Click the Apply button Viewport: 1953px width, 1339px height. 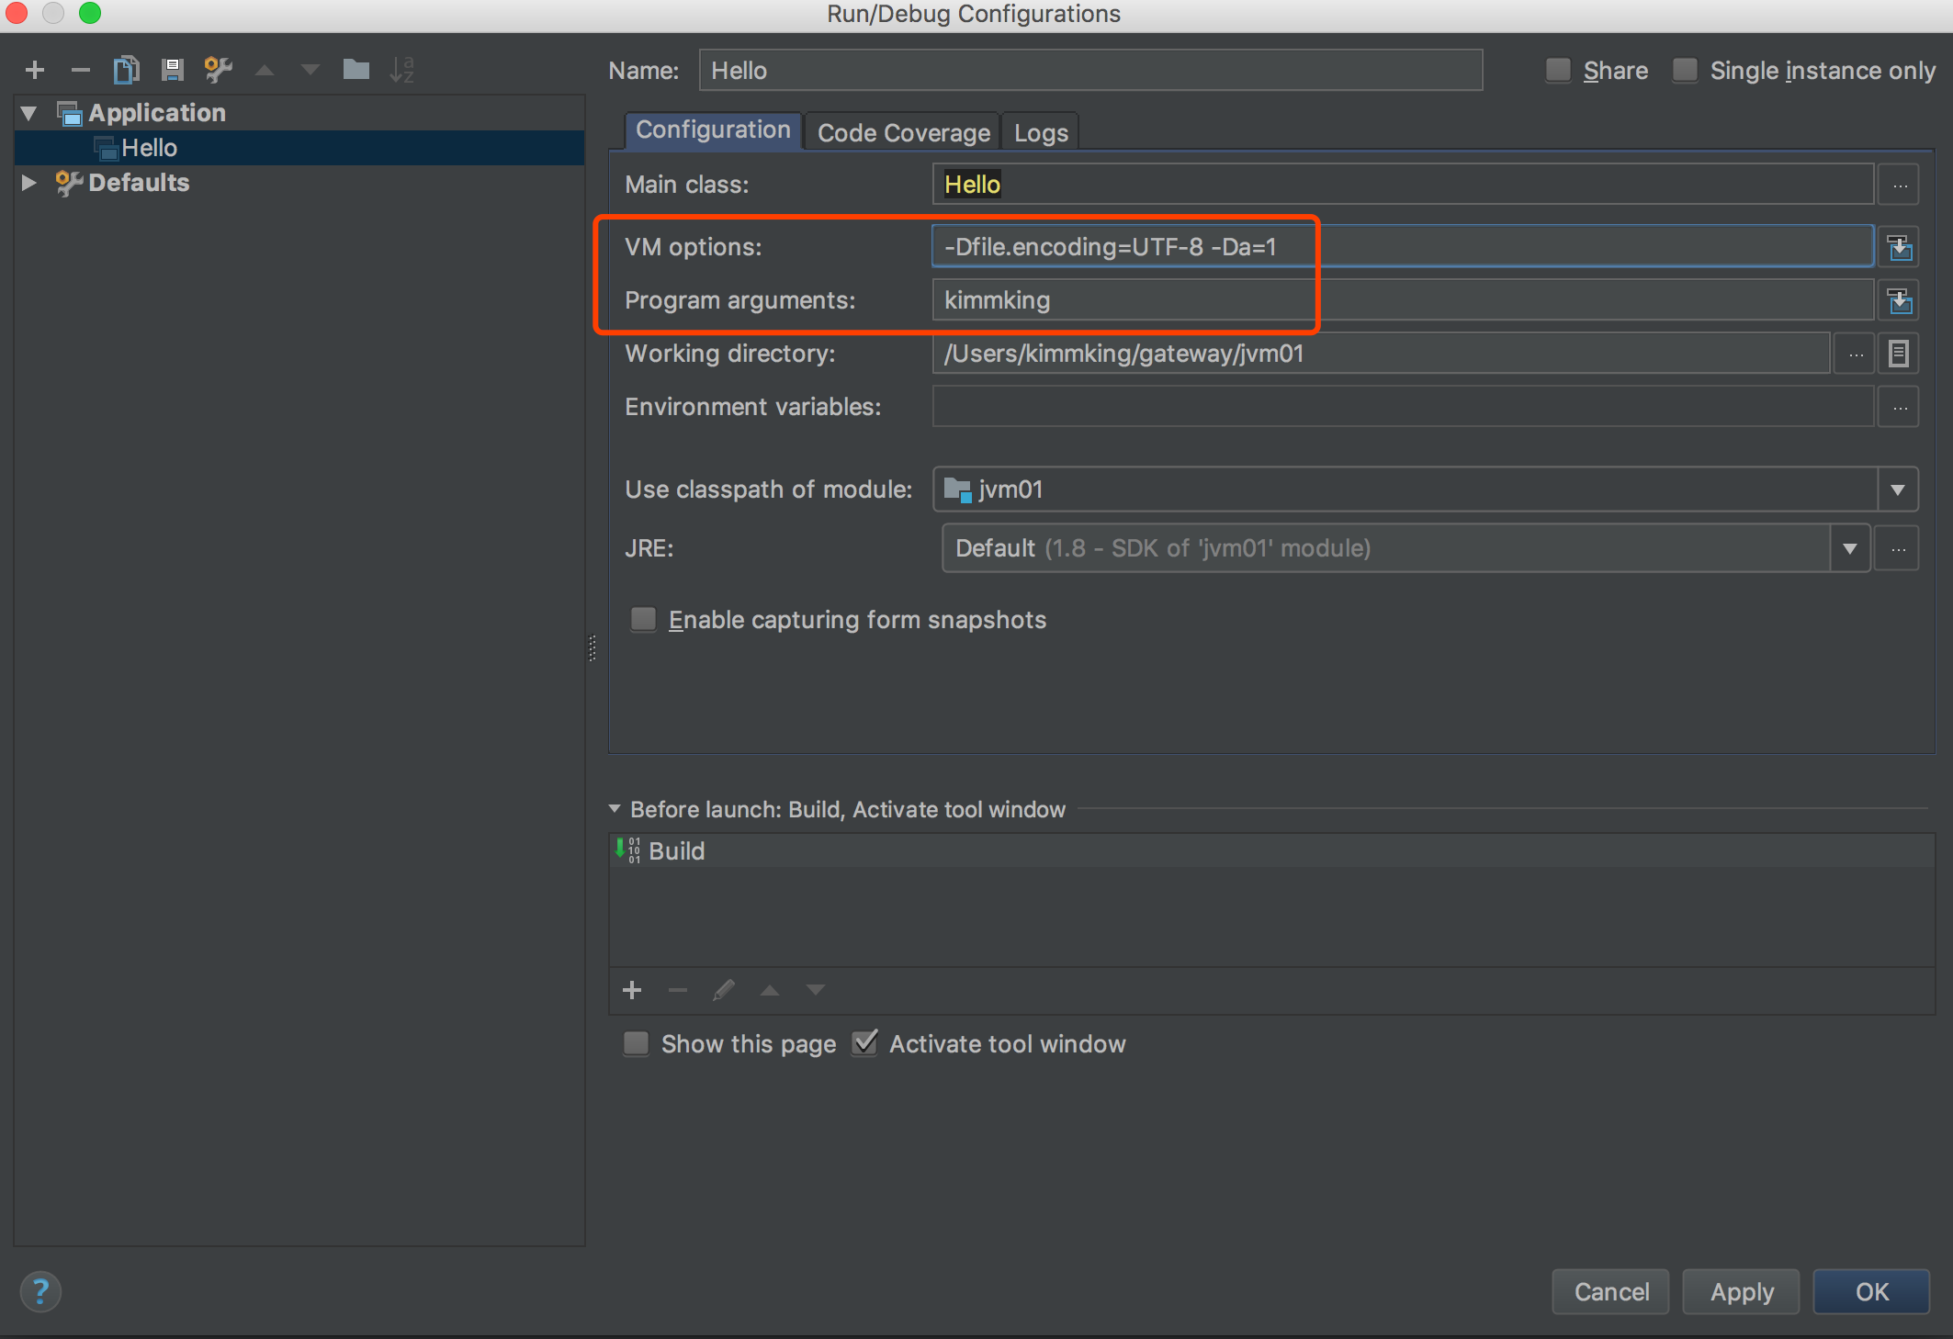point(1741,1291)
